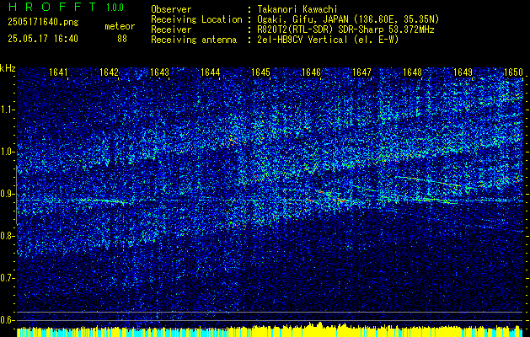Click the meteor count 88
This screenshot has width=530, height=337.
pyautogui.click(x=122, y=39)
